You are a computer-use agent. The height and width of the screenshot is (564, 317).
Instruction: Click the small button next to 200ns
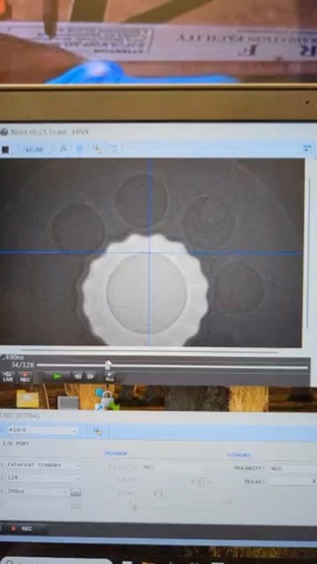[x=76, y=492]
